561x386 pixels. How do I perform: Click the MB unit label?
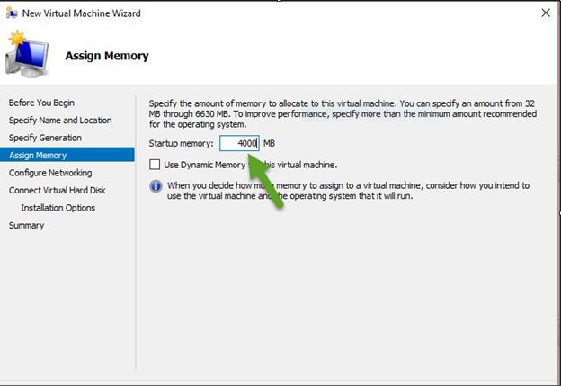click(269, 144)
